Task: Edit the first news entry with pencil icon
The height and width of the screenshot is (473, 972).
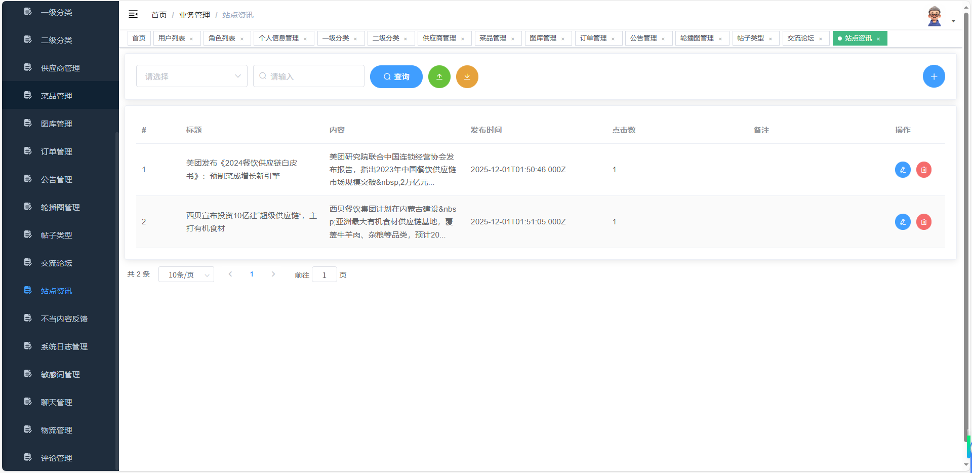Action: (903, 170)
